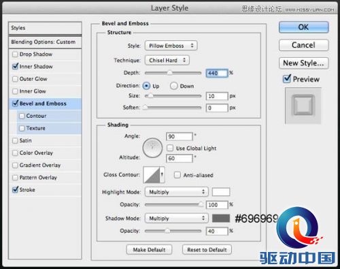Open the Texture settings row
Screen dimensions: 340x269
(49, 128)
